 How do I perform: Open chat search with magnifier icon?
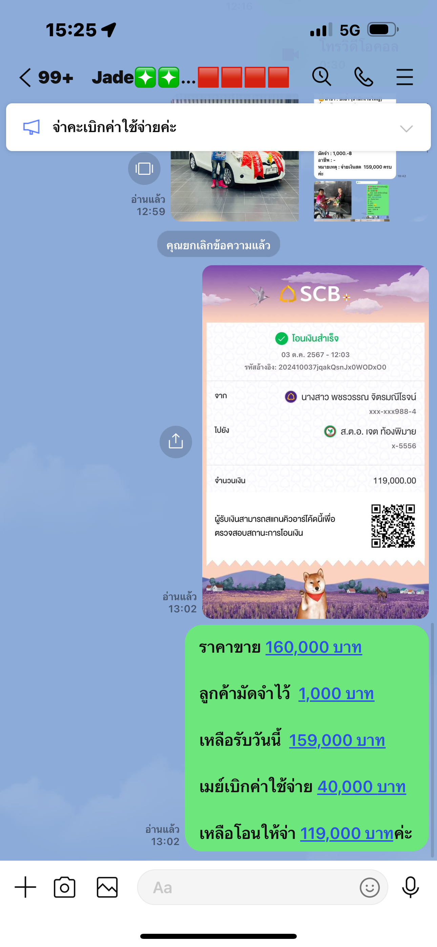pyautogui.click(x=321, y=77)
